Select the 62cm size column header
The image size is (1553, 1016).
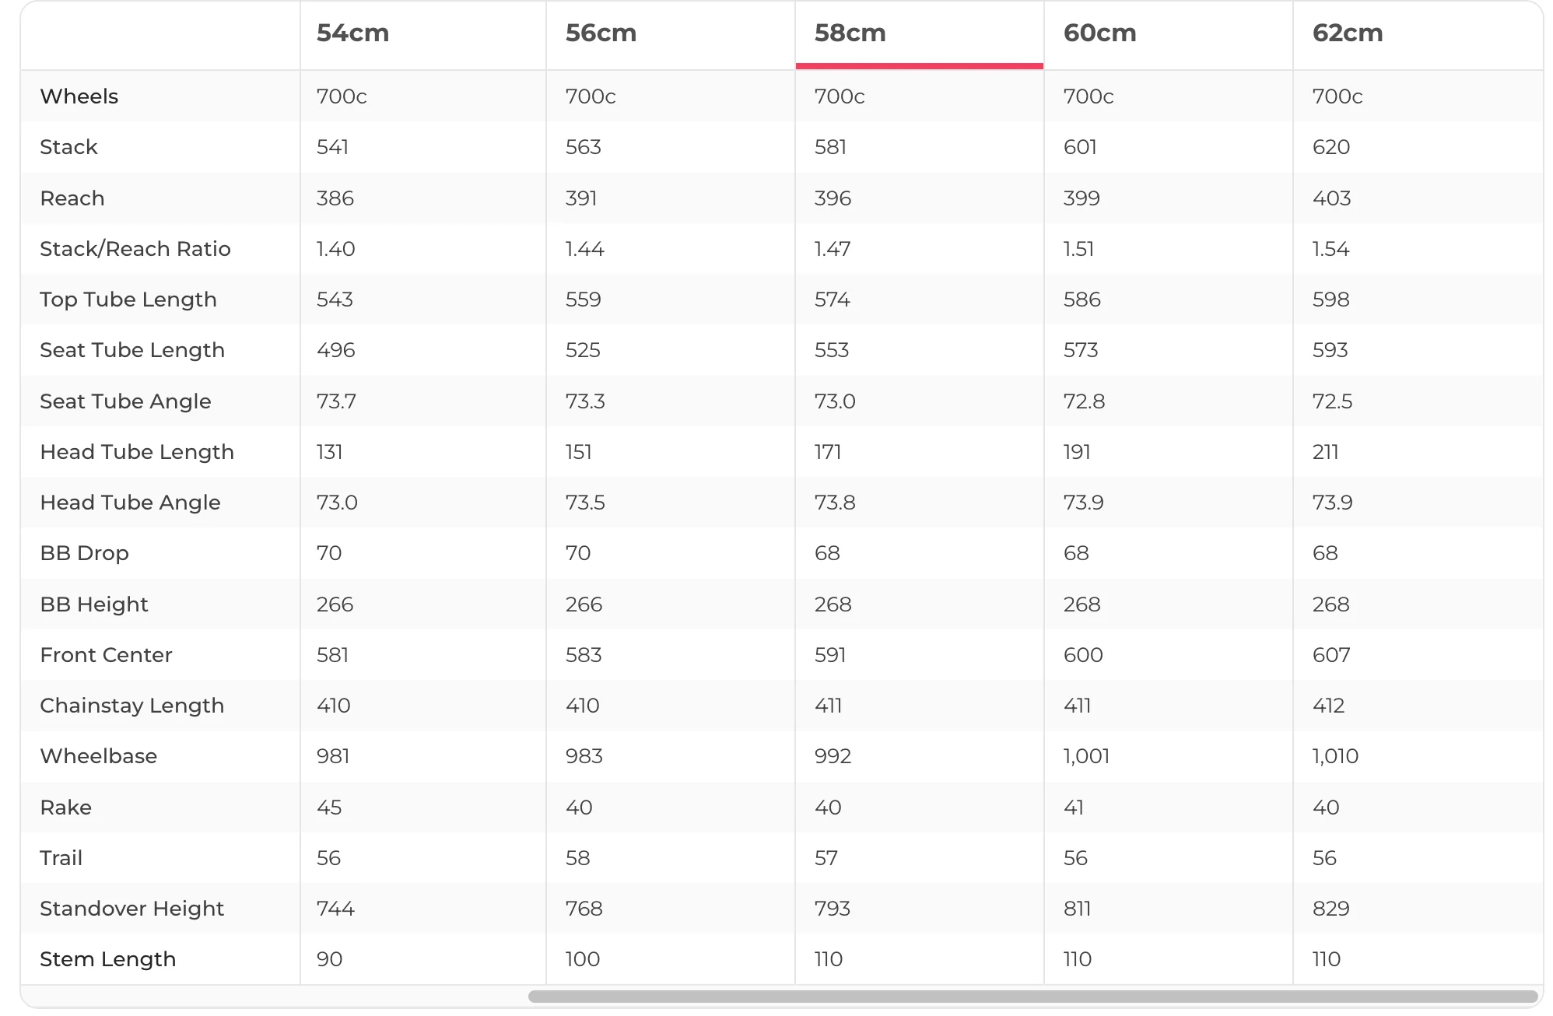click(x=1348, y=33)
